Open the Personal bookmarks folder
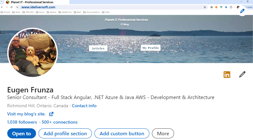 tap(5, 12)
